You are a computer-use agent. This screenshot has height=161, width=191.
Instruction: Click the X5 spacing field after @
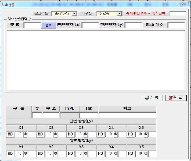[x=152, y=134]
